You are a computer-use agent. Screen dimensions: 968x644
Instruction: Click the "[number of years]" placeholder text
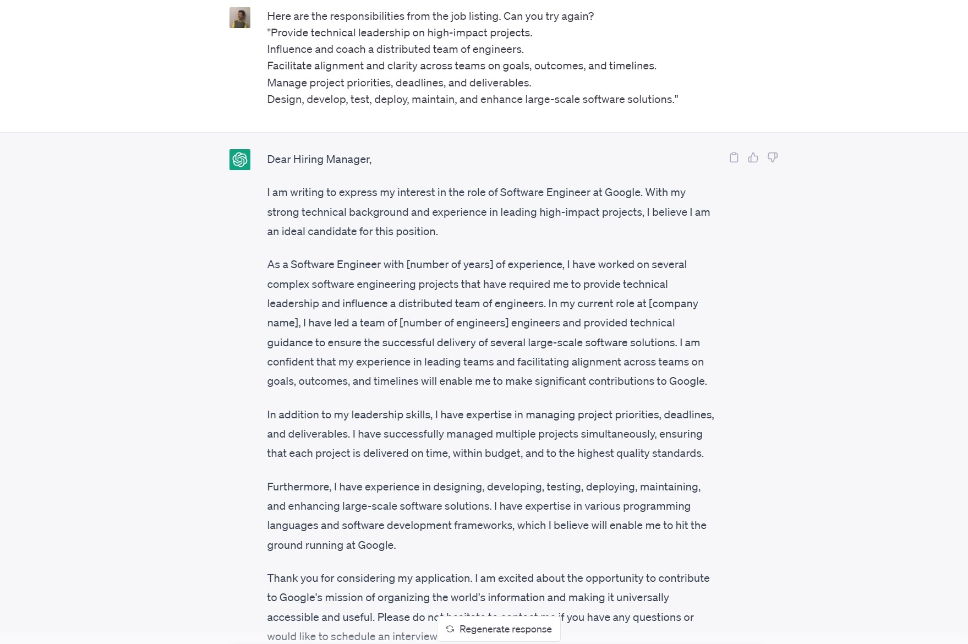click(449, 265)
